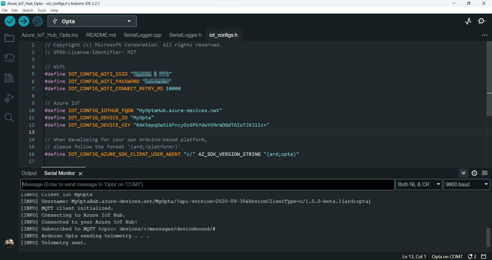Start debugging with the Debug toolbar icon
Image resolution: width=492 pixels, height=260 pixels.
38,21
